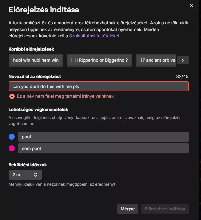Edit the "nem poof" outcome field
The height and width of the screenshot is (220, 201).
(103, 148)
